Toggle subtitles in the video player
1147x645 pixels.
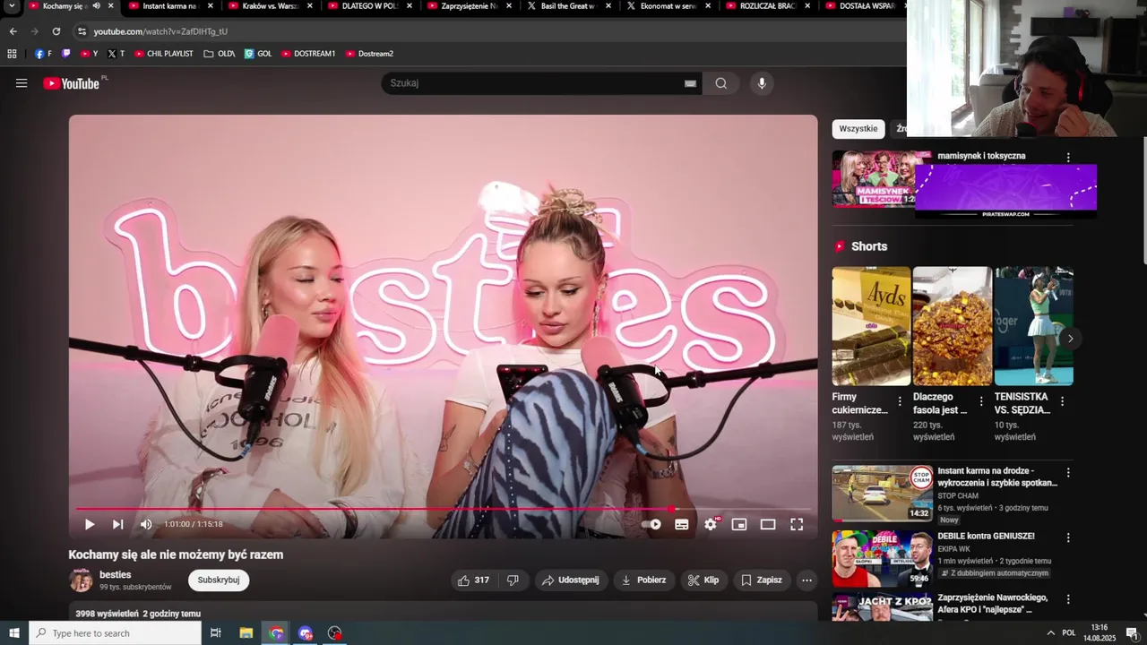[682, 524]
